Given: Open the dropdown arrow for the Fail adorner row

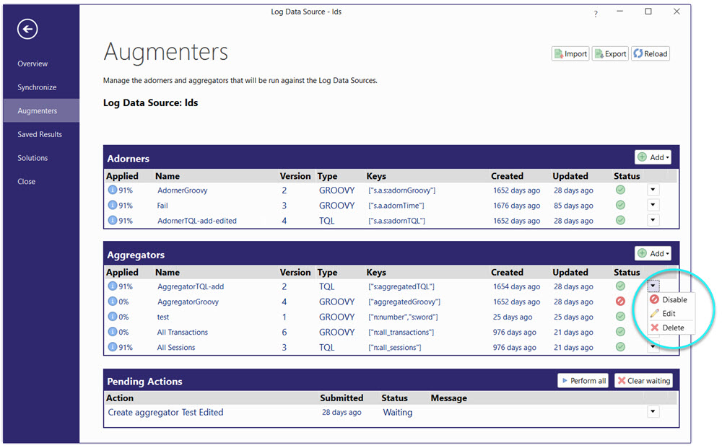Looking at the screenshot, I should click(653, 205).
